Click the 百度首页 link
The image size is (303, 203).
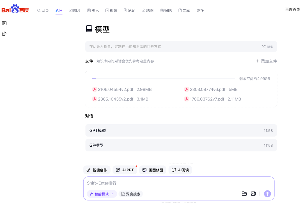(293, 10)
